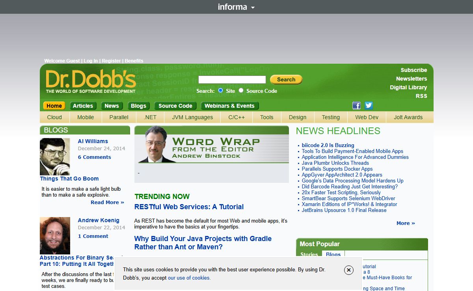Click More » under News Headlines
Viewport: 473px width, 291px height.
pos(406,223)
